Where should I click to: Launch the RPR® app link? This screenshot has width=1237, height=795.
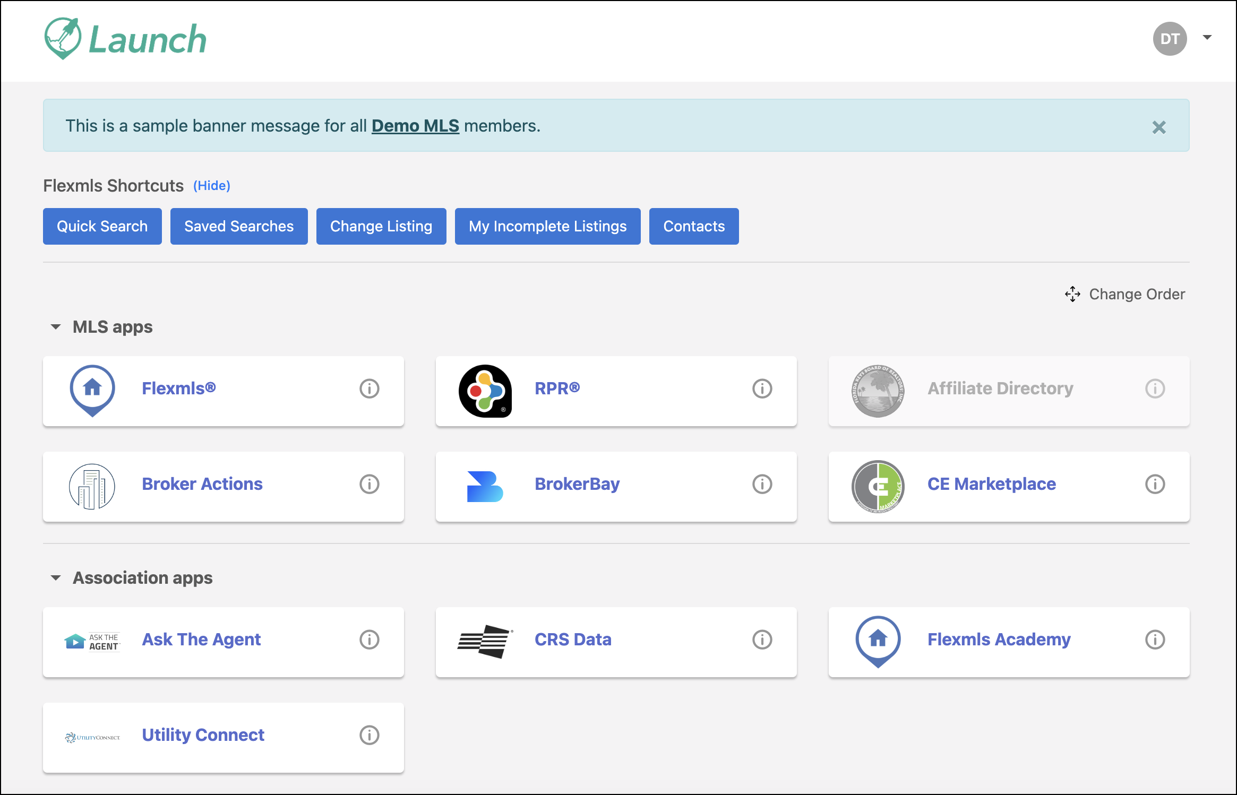click(x=557, y=388)
